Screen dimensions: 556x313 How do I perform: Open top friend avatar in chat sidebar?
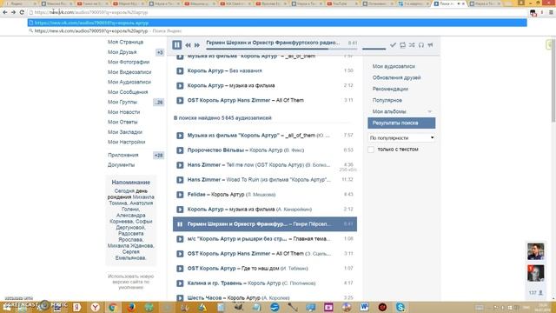[535, 251]
